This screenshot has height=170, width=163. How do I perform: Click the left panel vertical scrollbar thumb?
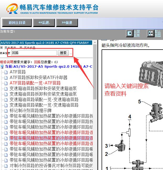pos(95,72)
